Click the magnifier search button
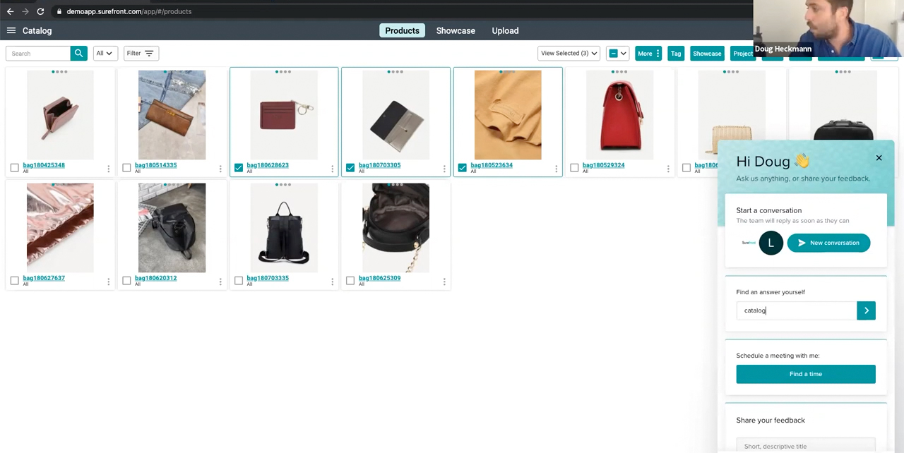Viewport: 904px width, 453px height. point(78,53)
